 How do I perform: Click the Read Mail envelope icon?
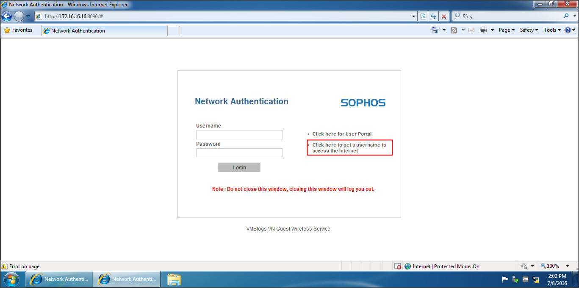(471, 30)
